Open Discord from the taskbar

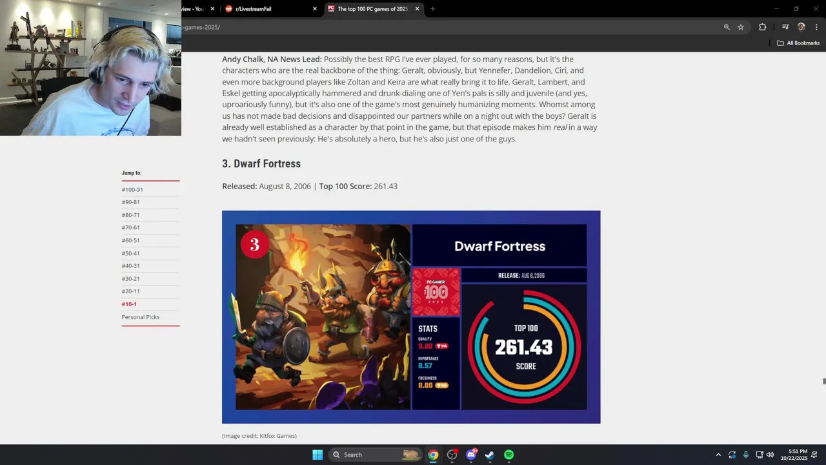(x=471, y=455)
